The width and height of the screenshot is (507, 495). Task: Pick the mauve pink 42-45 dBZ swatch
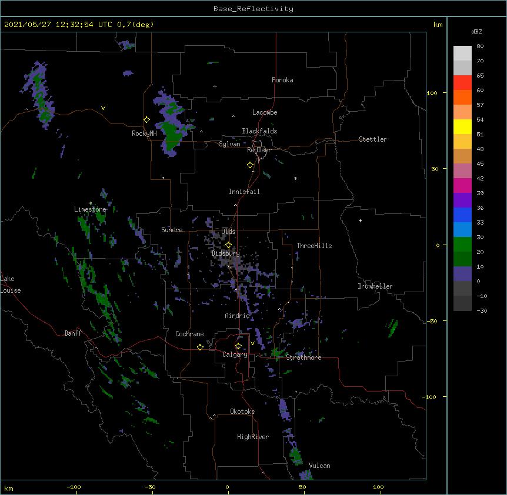pos(462,170)
